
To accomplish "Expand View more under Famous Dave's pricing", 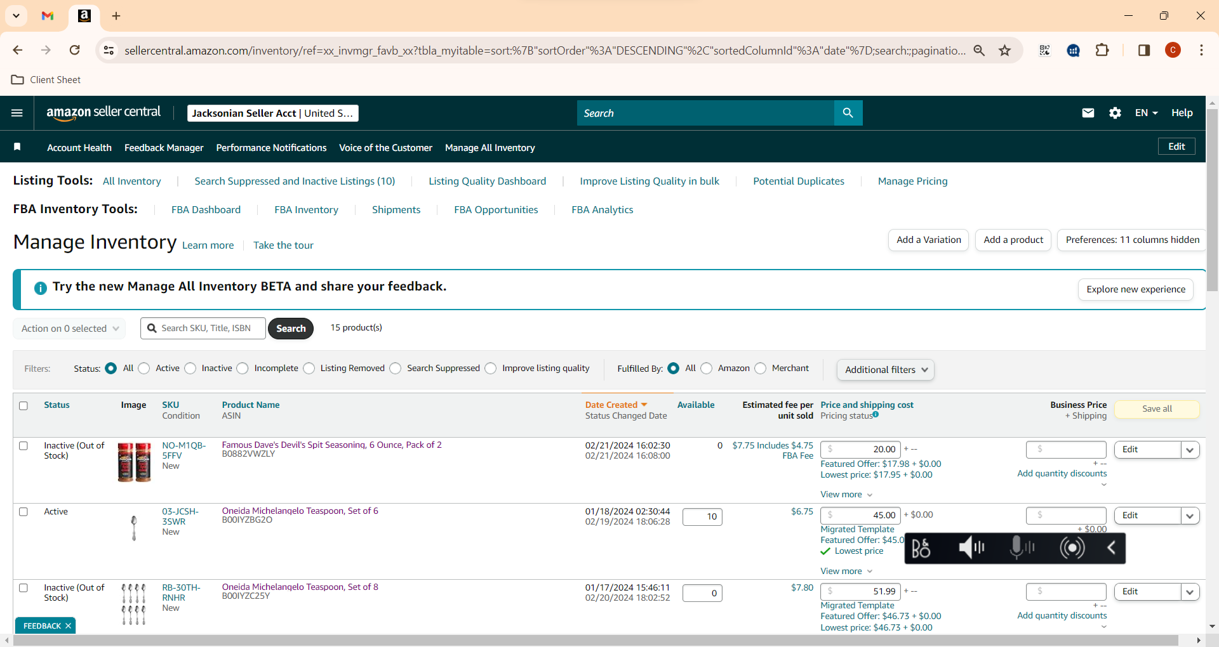I will click(x=846, y=495).
